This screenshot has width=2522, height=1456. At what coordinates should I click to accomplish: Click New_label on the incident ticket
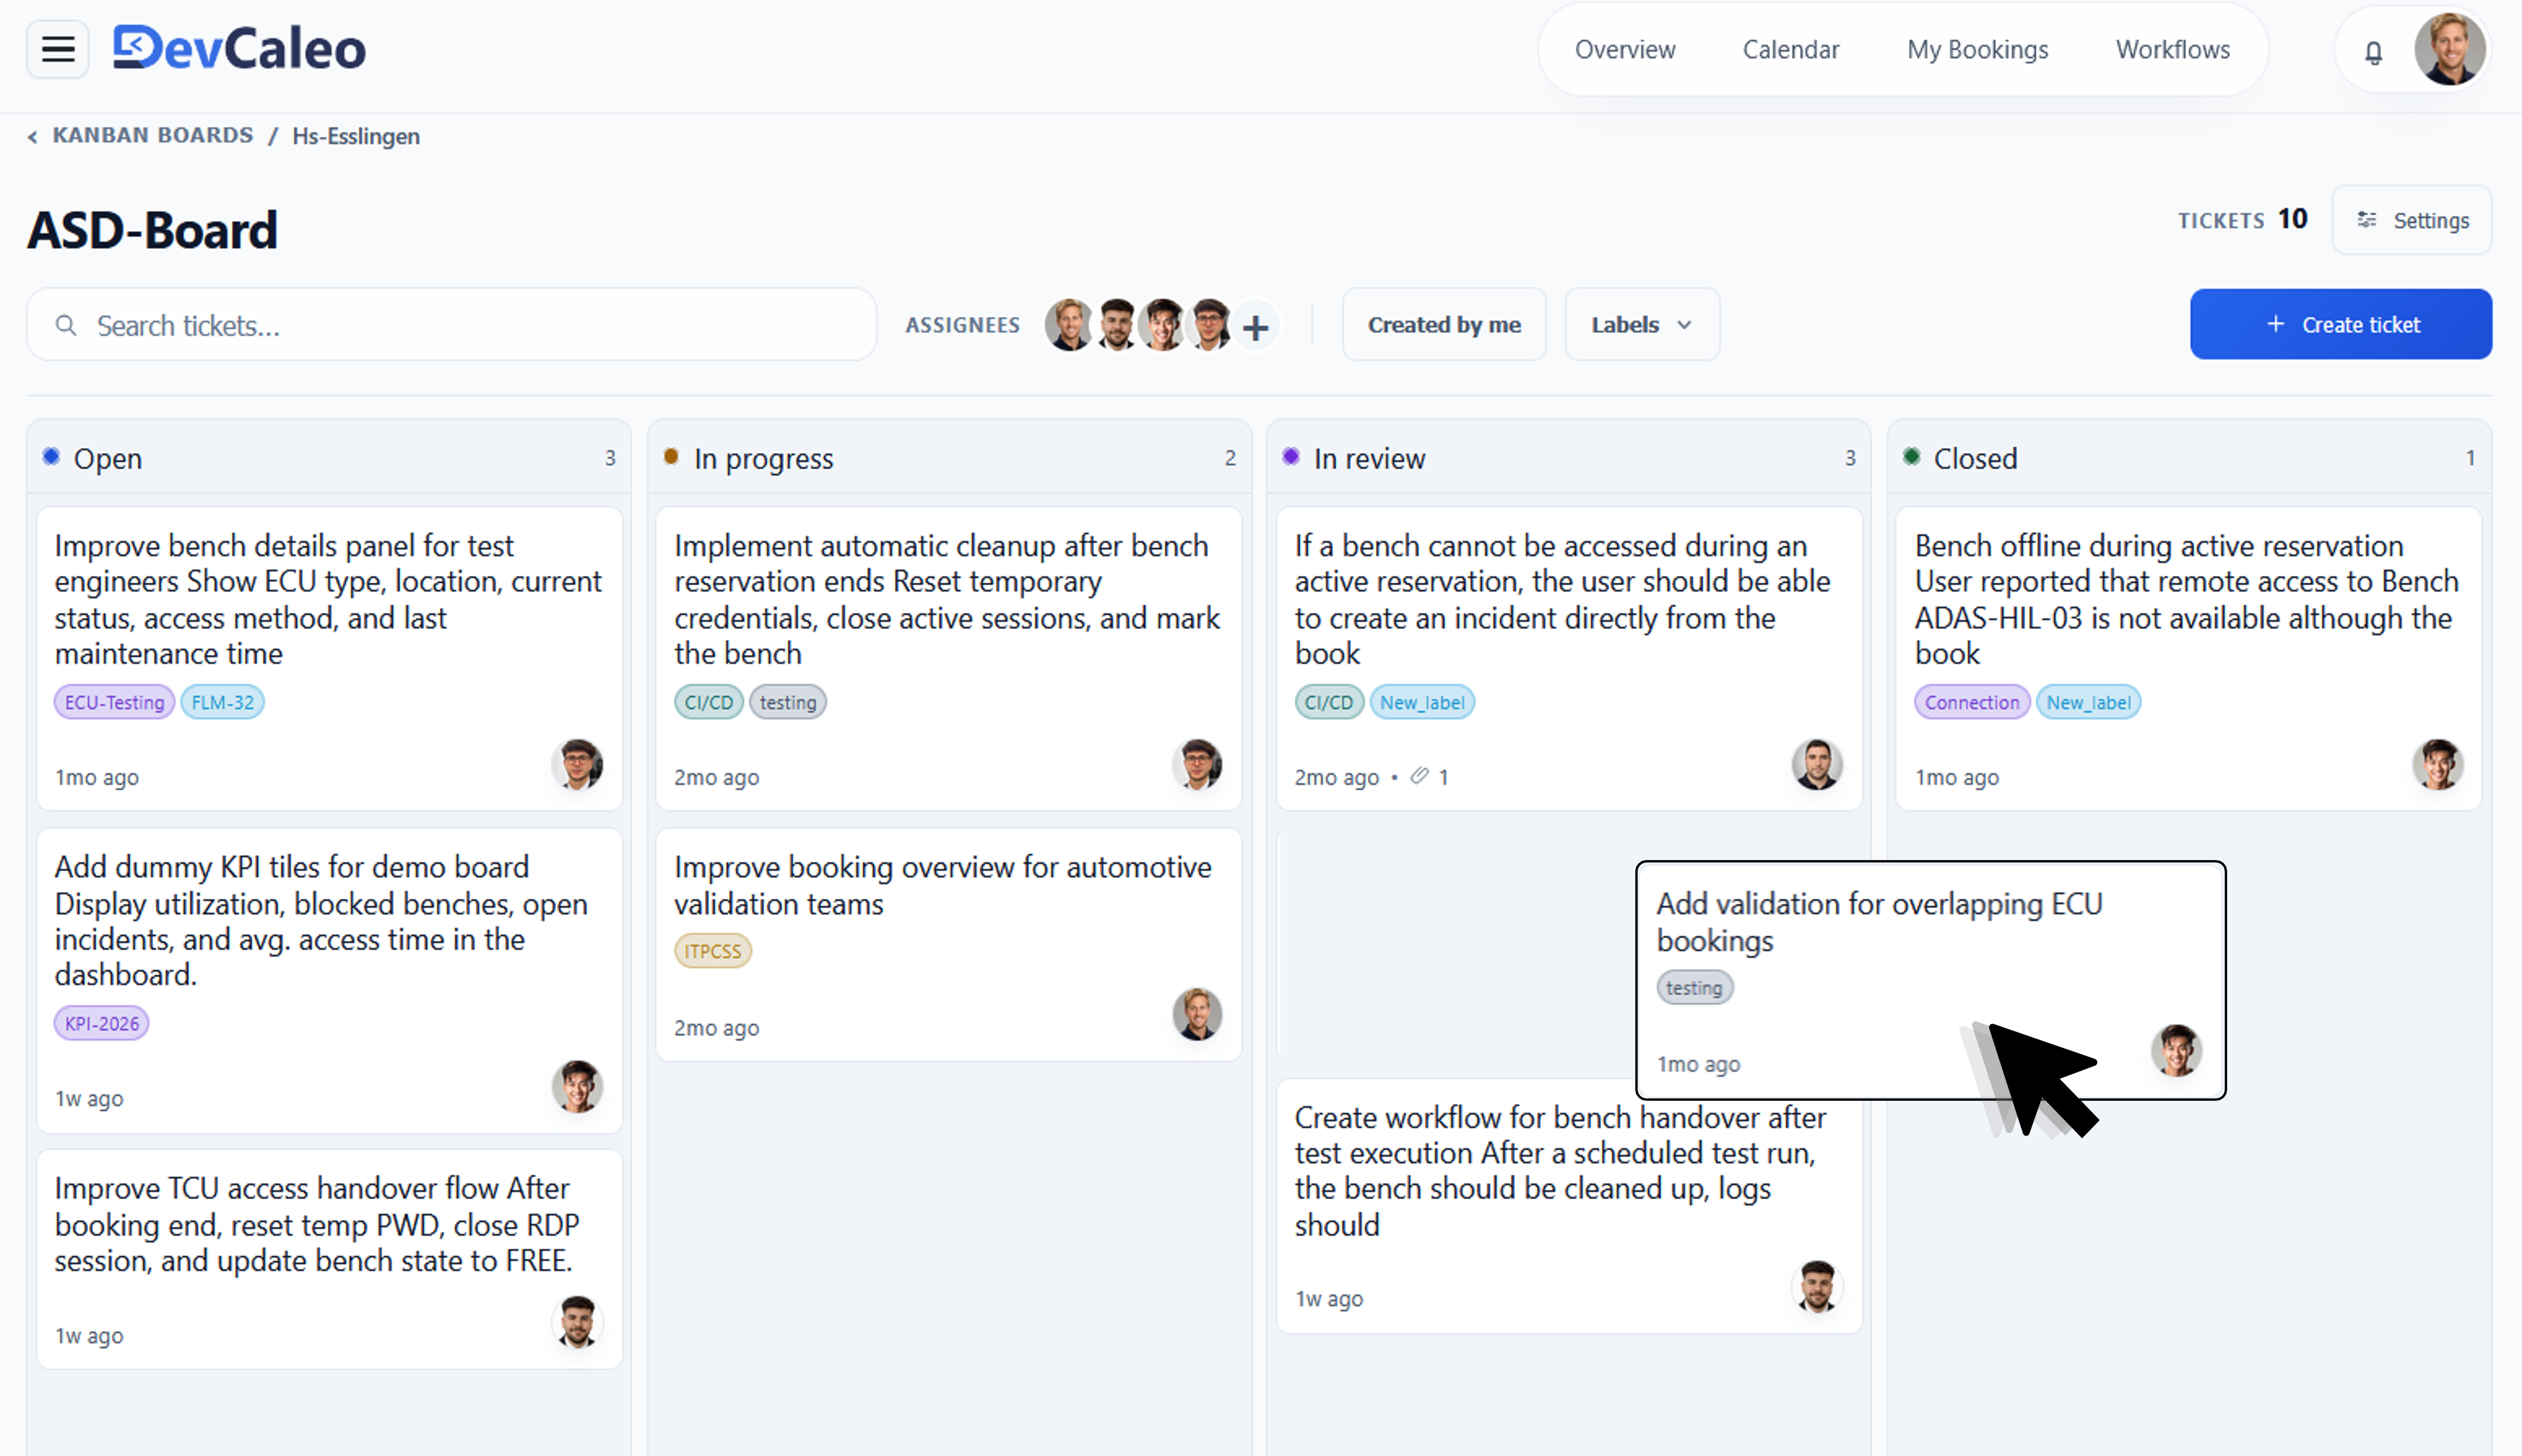pyautogui.click(x=1422, y=702)
